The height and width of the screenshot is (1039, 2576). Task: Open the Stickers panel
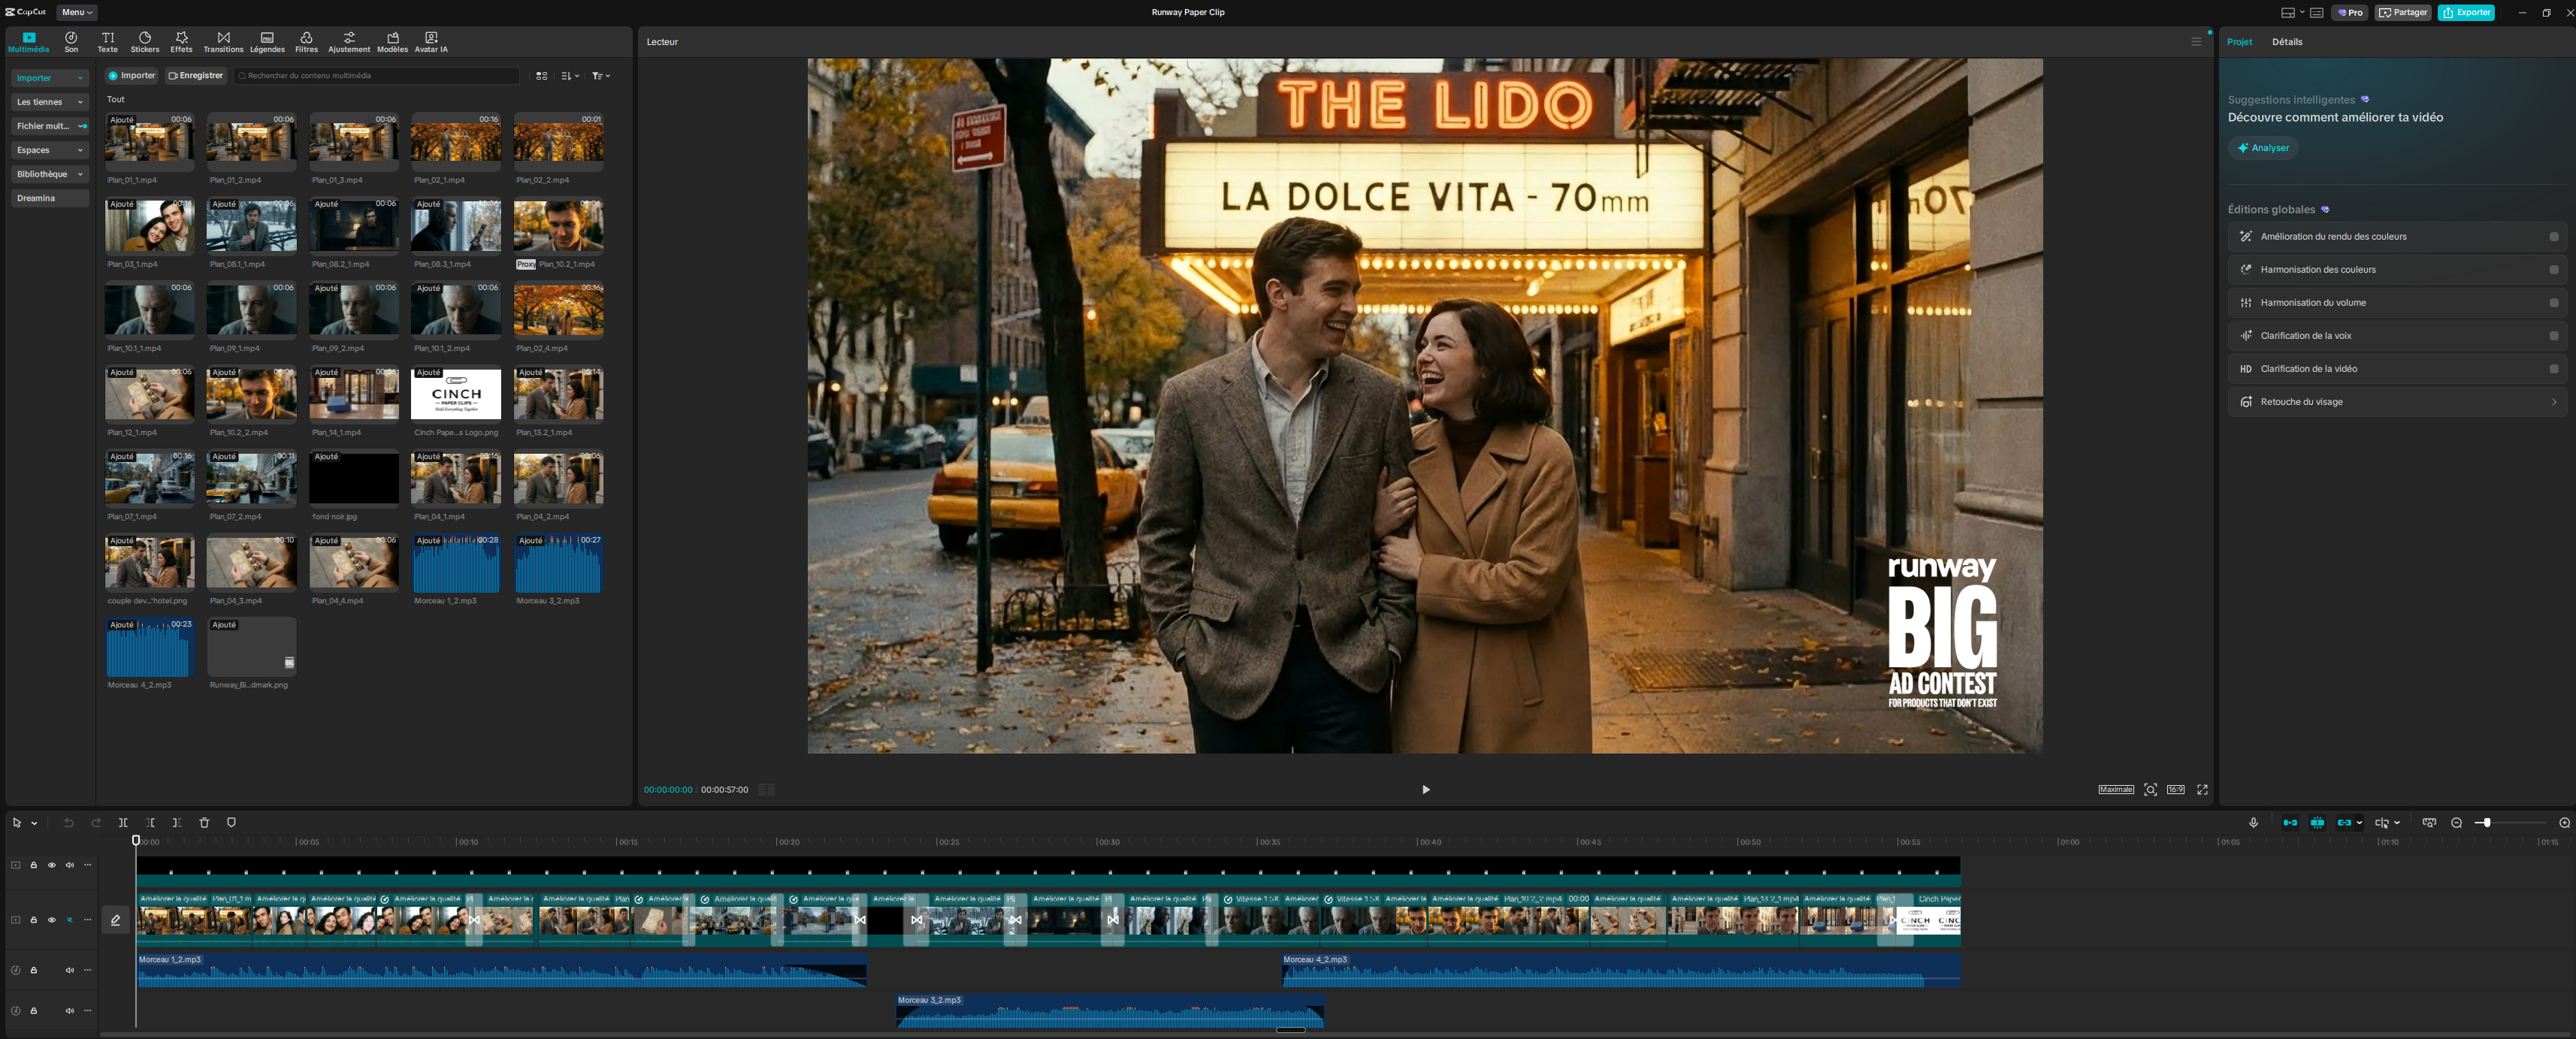pos(144,41)
